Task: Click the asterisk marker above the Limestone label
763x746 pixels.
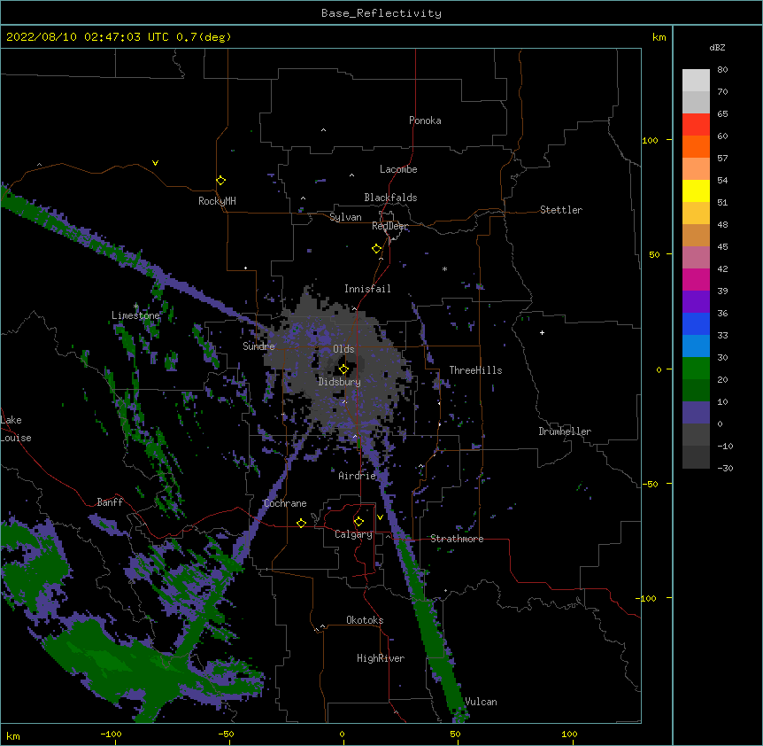Action: coord(135,307)
